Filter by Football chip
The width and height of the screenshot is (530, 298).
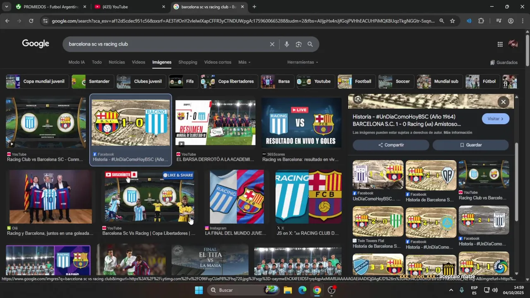[x=357, y=82]
